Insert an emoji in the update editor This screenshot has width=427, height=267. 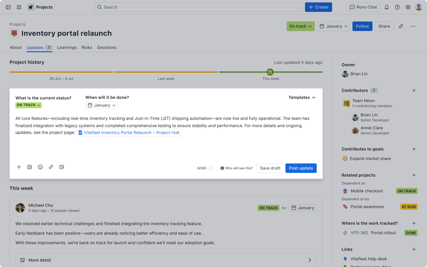pyautogui.click(x=40, y=167)
